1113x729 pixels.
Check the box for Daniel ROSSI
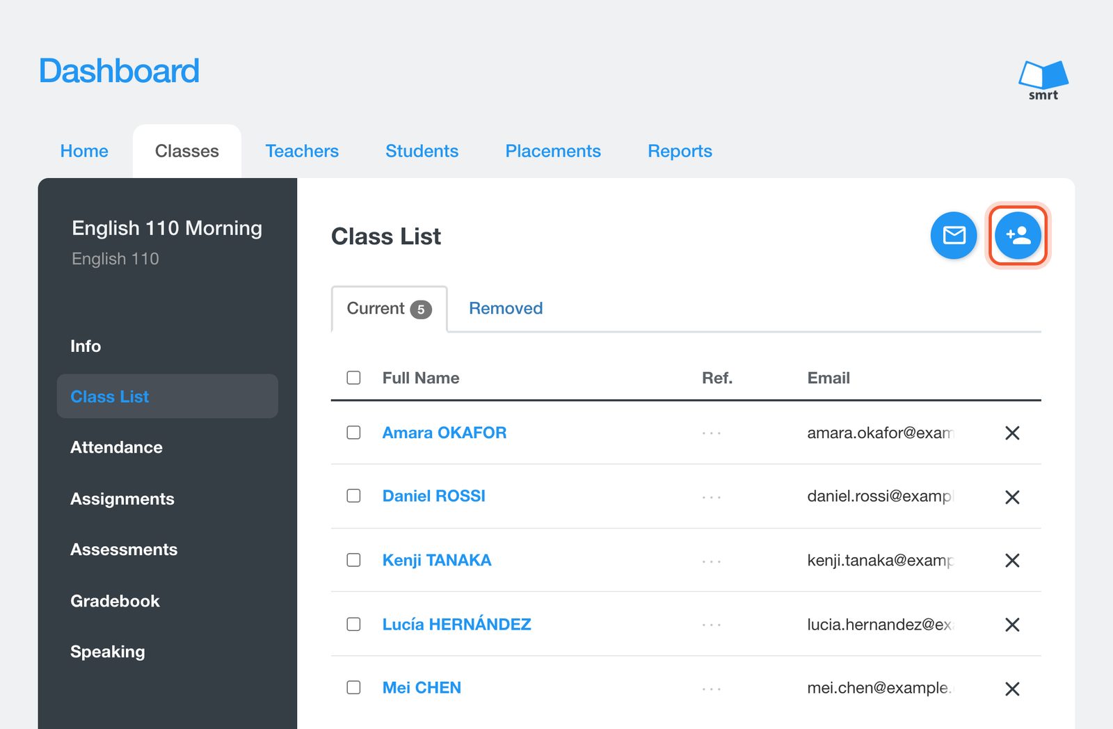click(353, 496)
